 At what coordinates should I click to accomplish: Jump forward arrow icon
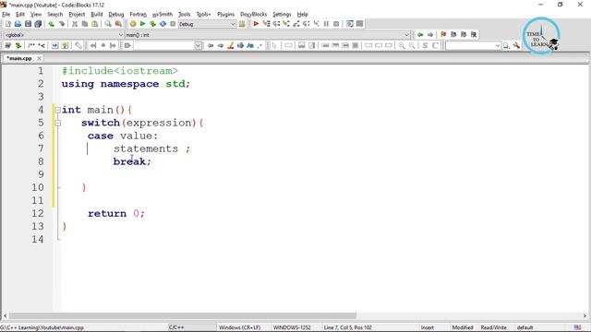click(430, 35)
